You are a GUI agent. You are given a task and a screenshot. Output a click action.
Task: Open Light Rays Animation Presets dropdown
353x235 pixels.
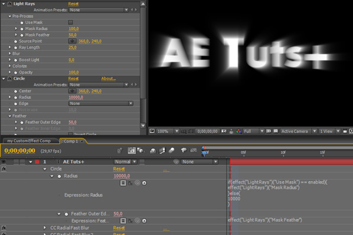coord(99,10)
